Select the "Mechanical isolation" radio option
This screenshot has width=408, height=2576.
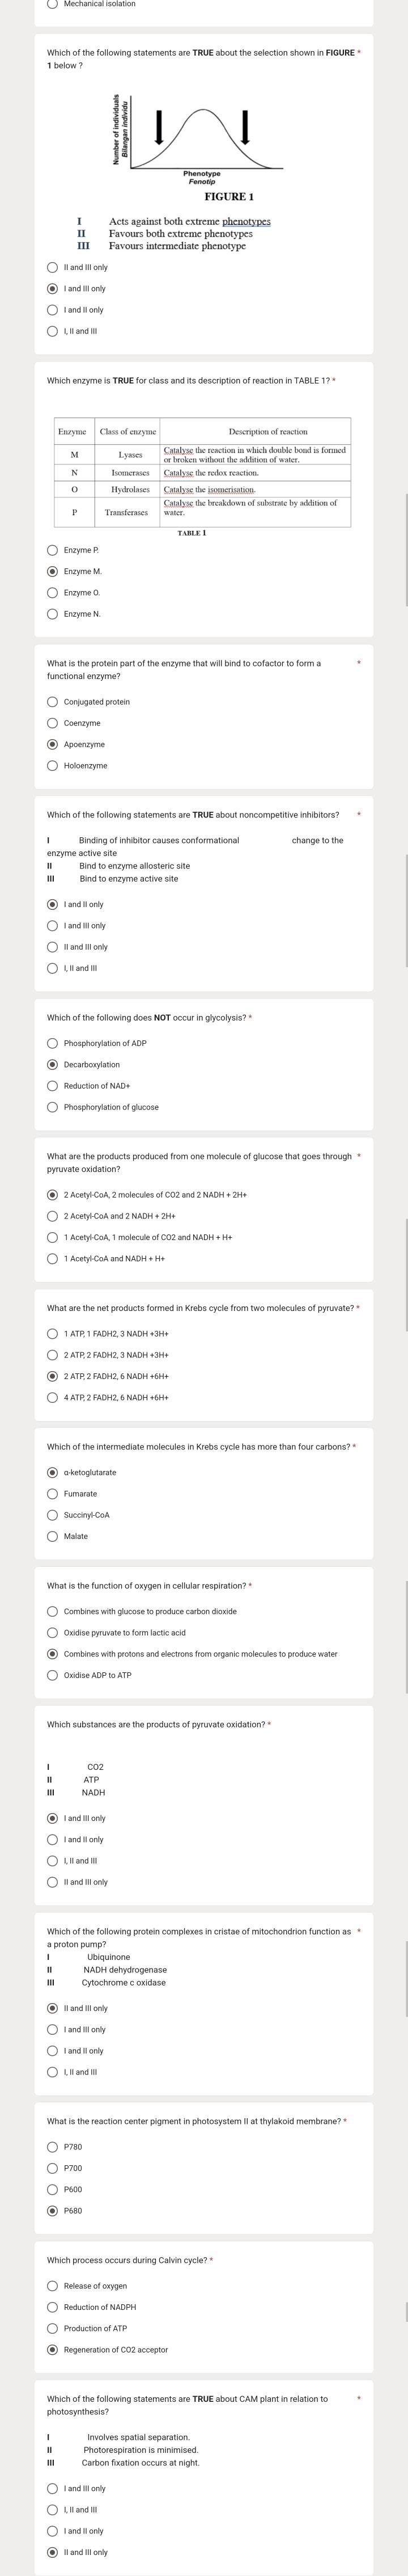click(x=53, y=4)
